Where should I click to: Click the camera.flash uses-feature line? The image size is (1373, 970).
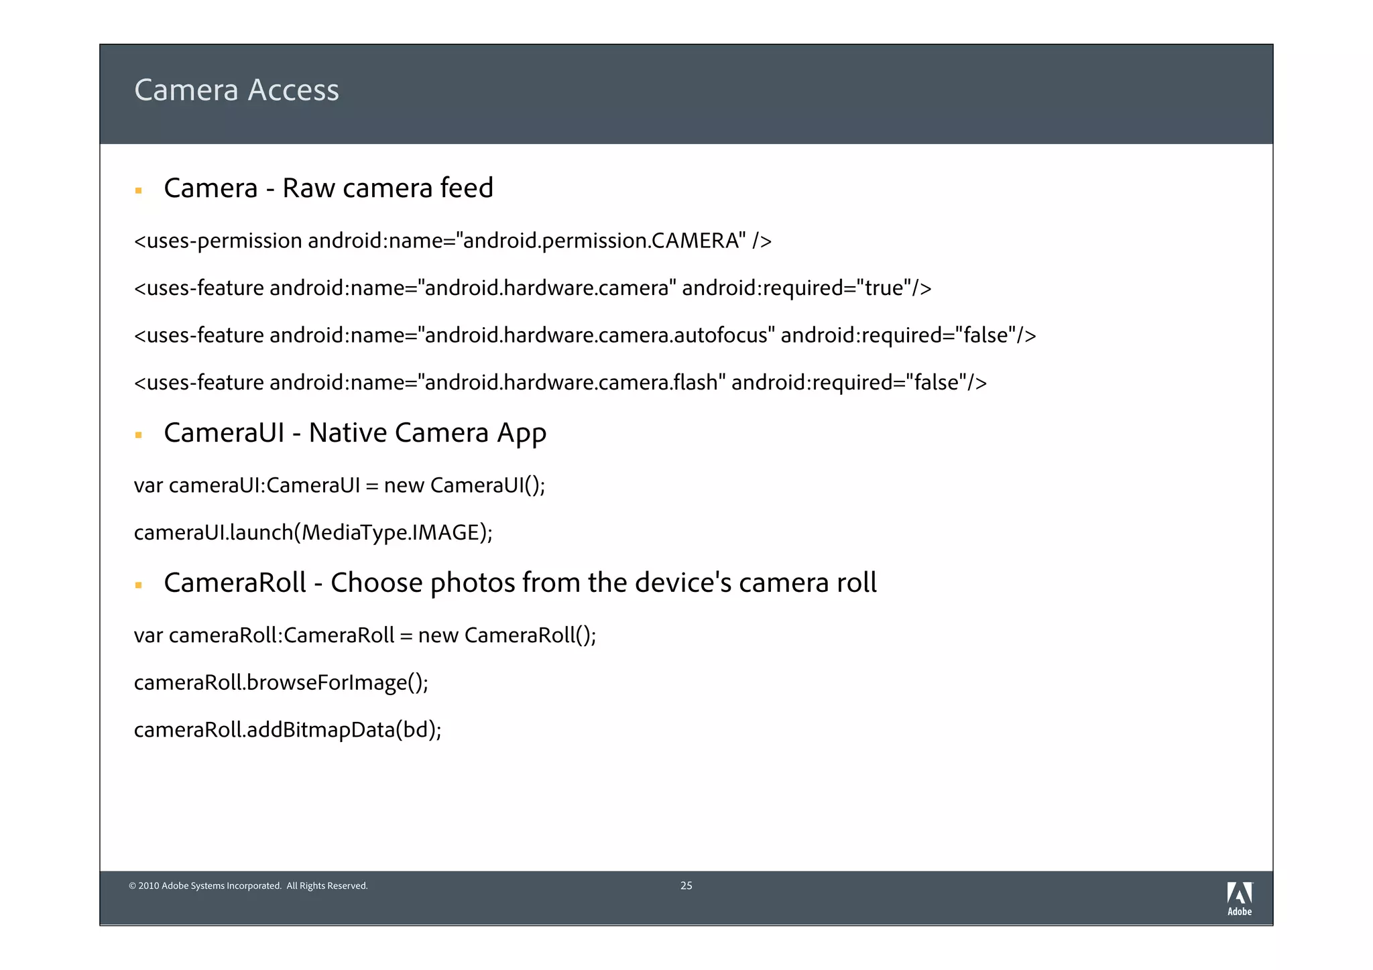pyautogui.click(x=560, y=383)
